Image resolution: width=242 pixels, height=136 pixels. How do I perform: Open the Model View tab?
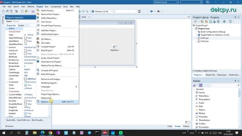click(x=210, y=75)
